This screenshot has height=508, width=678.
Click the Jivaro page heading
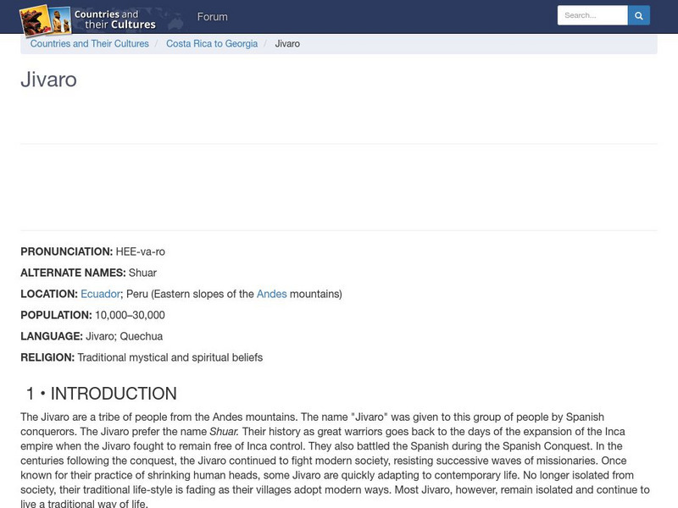click(x=49, y=80)
